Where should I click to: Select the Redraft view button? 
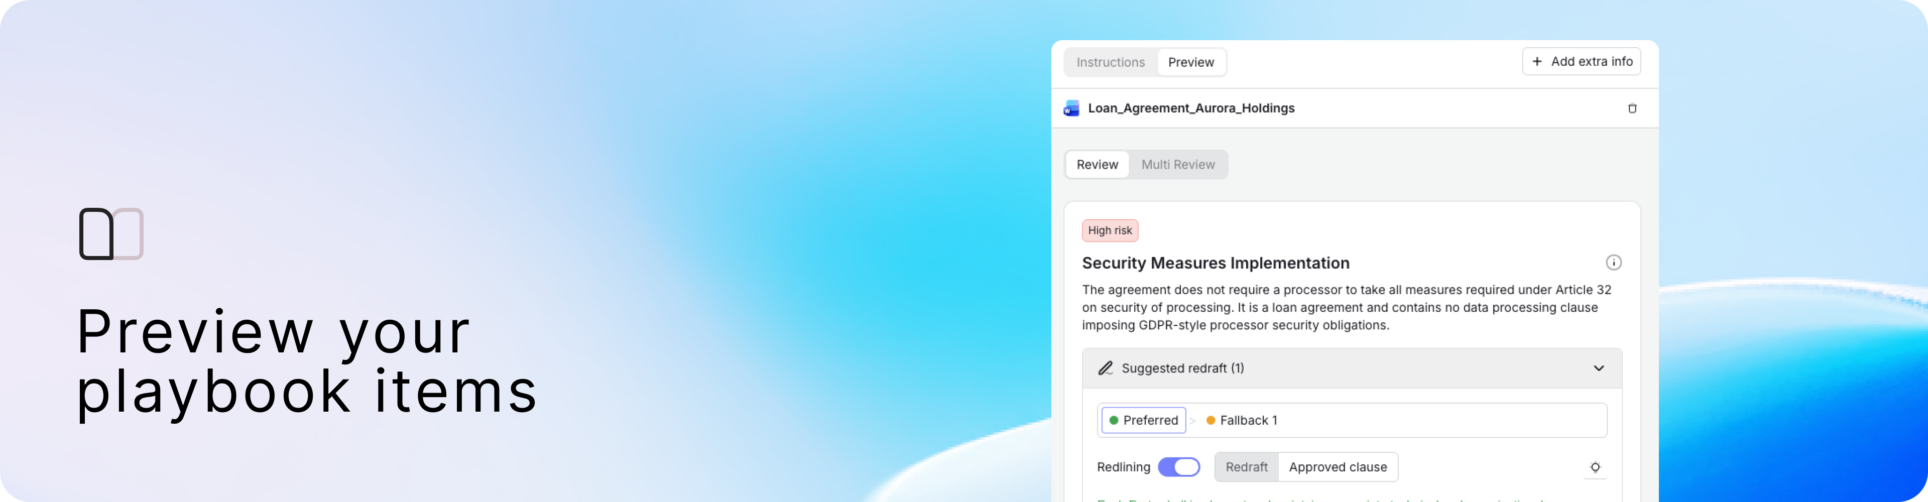click(1246, 467)
